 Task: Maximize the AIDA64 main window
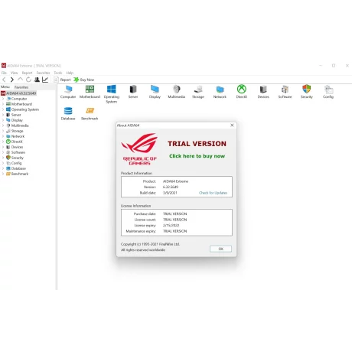pyautogui.click(x=334, y=66)
